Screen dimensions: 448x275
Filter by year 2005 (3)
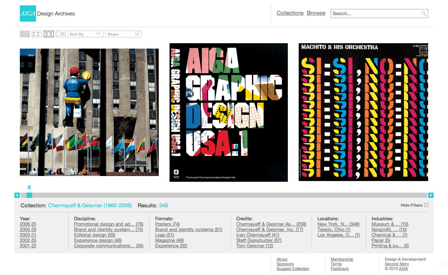coord(28,230)
